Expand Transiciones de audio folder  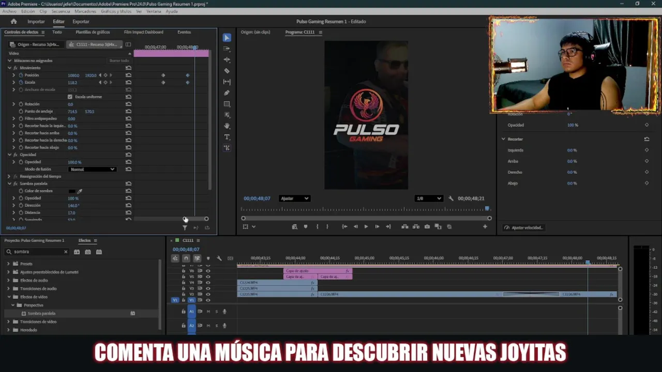pos(8,289)
